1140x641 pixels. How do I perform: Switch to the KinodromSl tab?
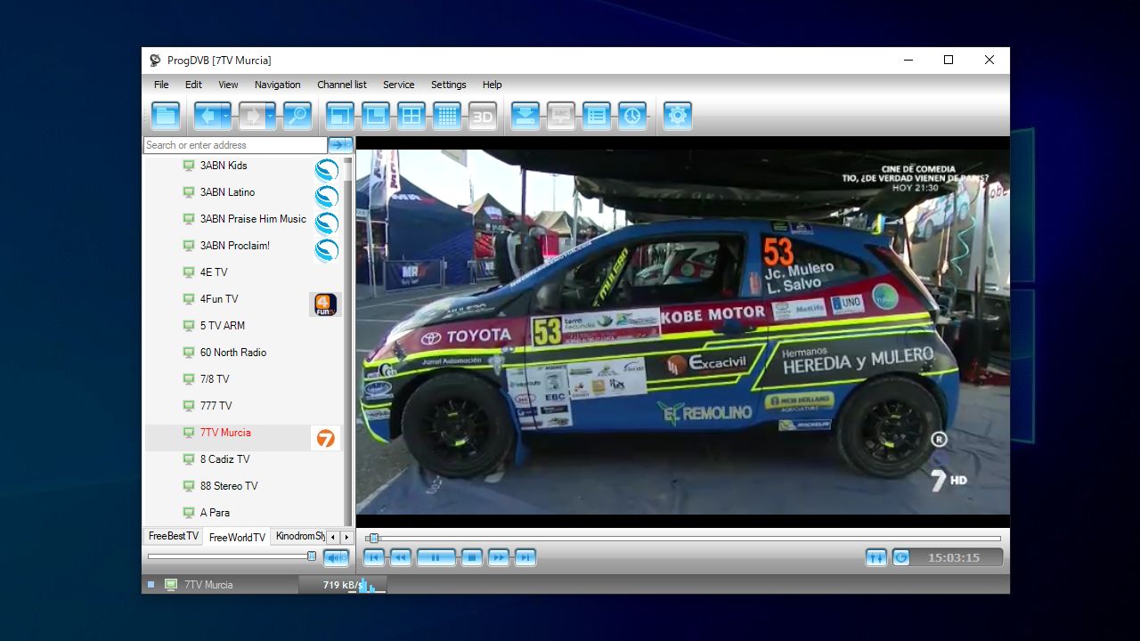pyautogui.click(x=299, y=536)
